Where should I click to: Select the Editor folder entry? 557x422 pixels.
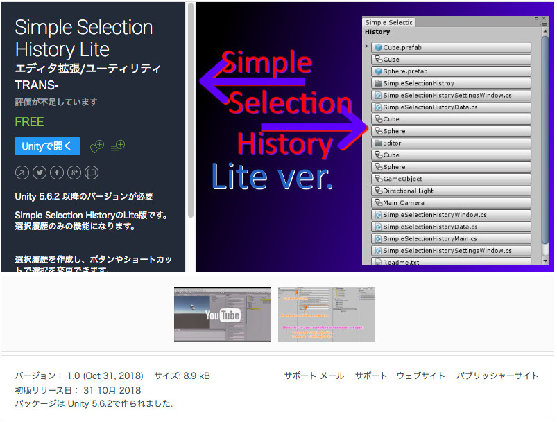coord(451,143)
